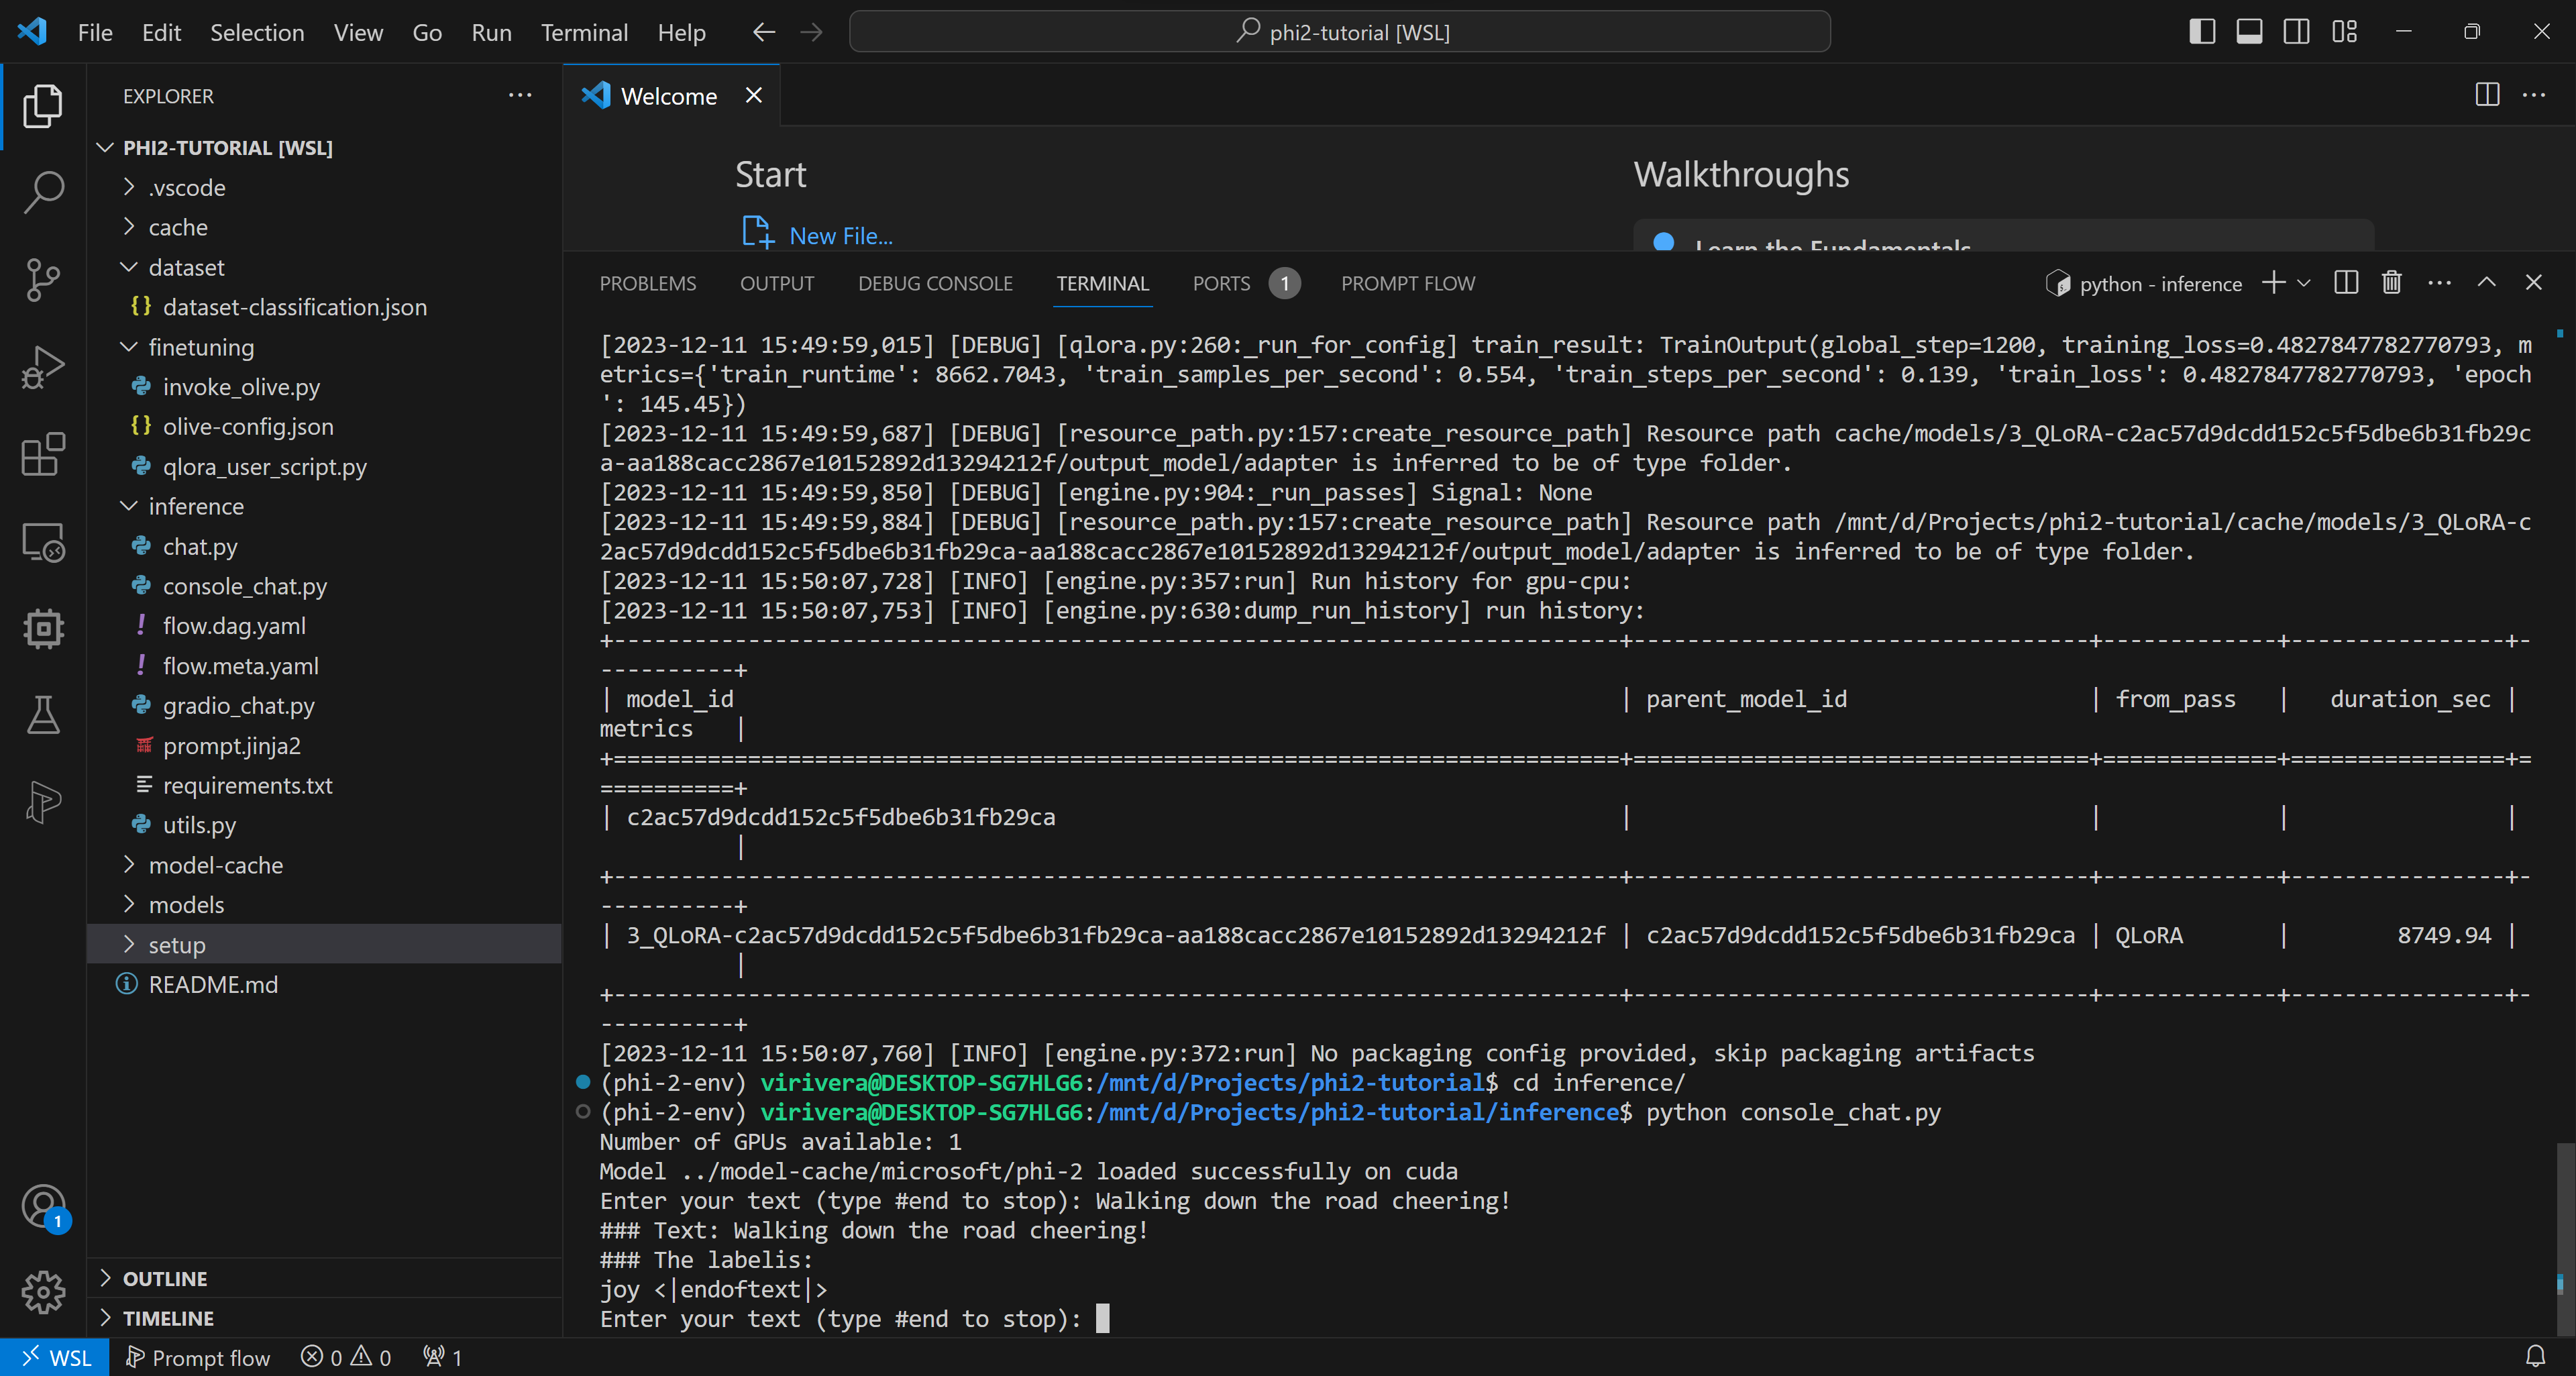
Task: Switch to the OUTPUT tab
Action: tap(777, 283)
